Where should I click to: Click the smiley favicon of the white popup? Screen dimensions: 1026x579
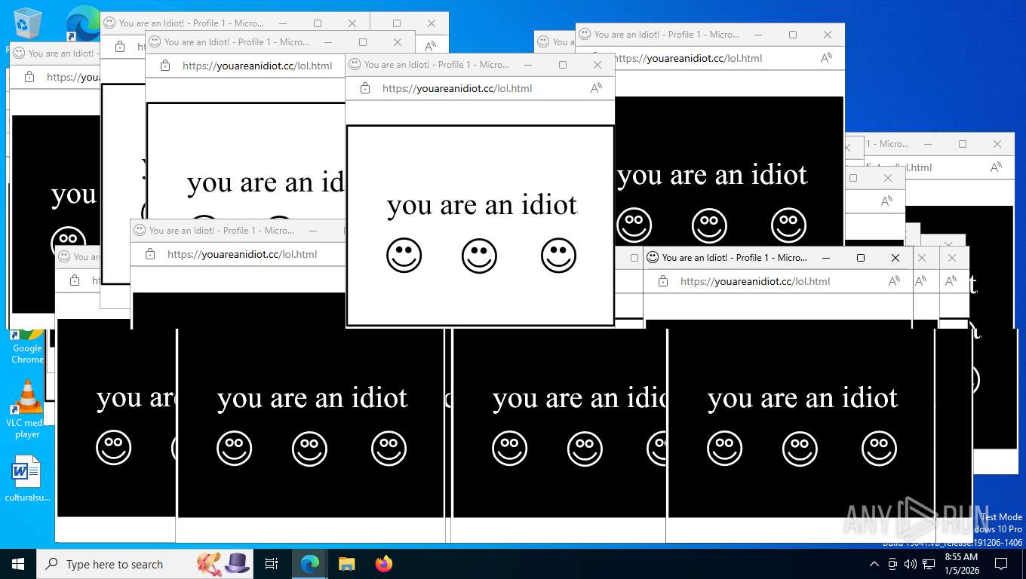(355, 65)
